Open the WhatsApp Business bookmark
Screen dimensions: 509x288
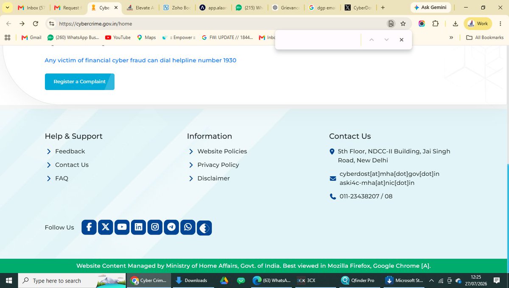click(73, 37)
